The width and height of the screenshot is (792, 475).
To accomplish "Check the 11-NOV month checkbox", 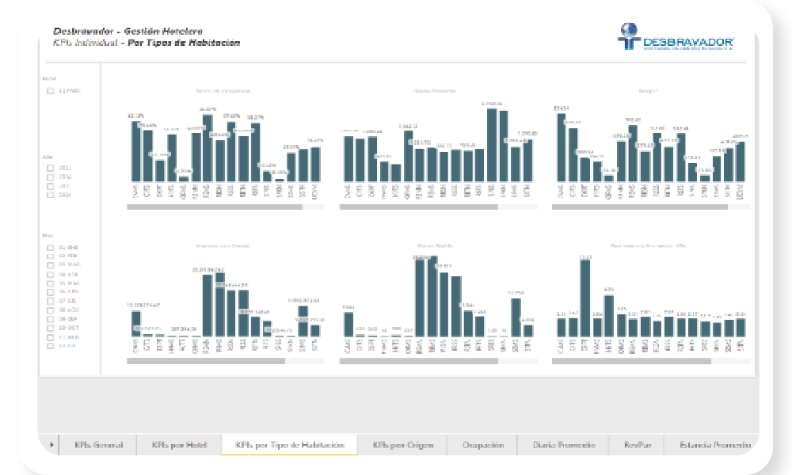I will click(50, 337).
